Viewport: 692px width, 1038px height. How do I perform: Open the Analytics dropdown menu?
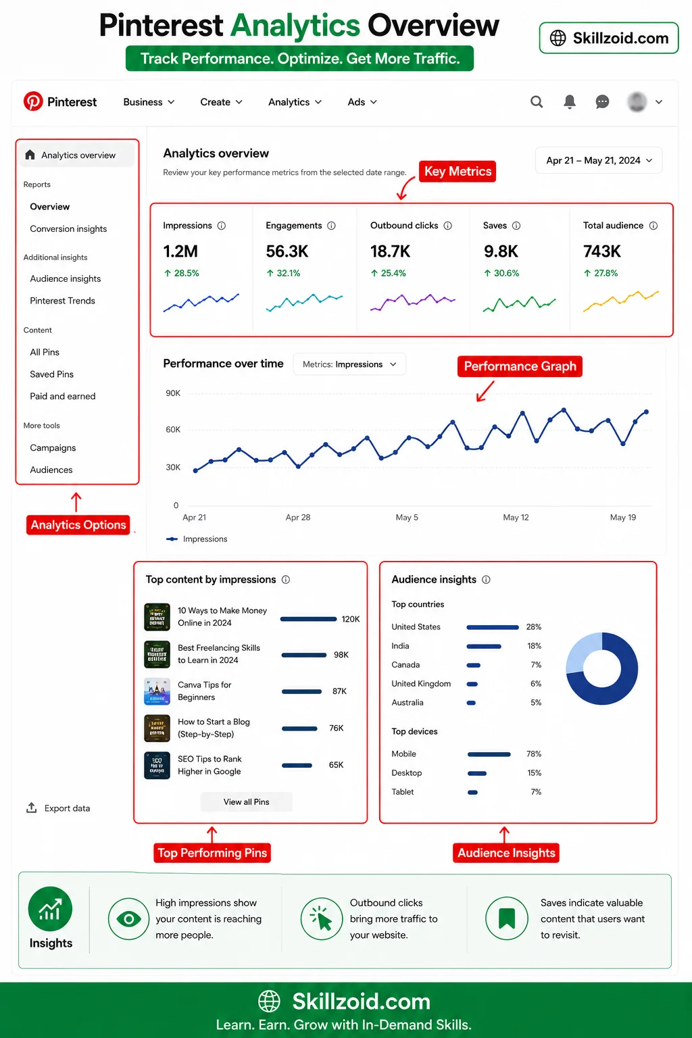coord(295,102)
